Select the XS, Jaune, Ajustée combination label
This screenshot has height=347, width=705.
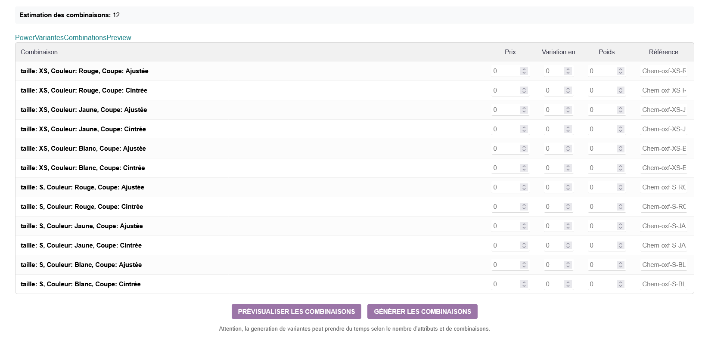point(84,110)
